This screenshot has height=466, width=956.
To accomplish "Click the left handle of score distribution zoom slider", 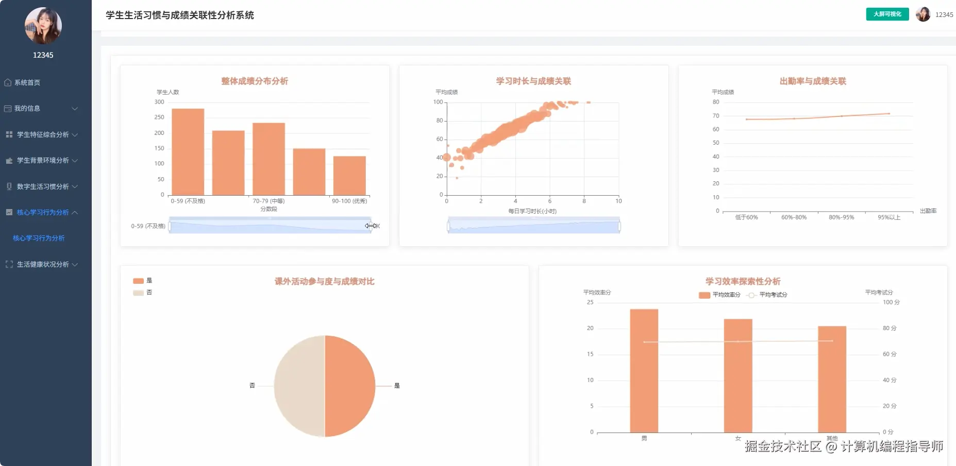I will click(170, 226).
